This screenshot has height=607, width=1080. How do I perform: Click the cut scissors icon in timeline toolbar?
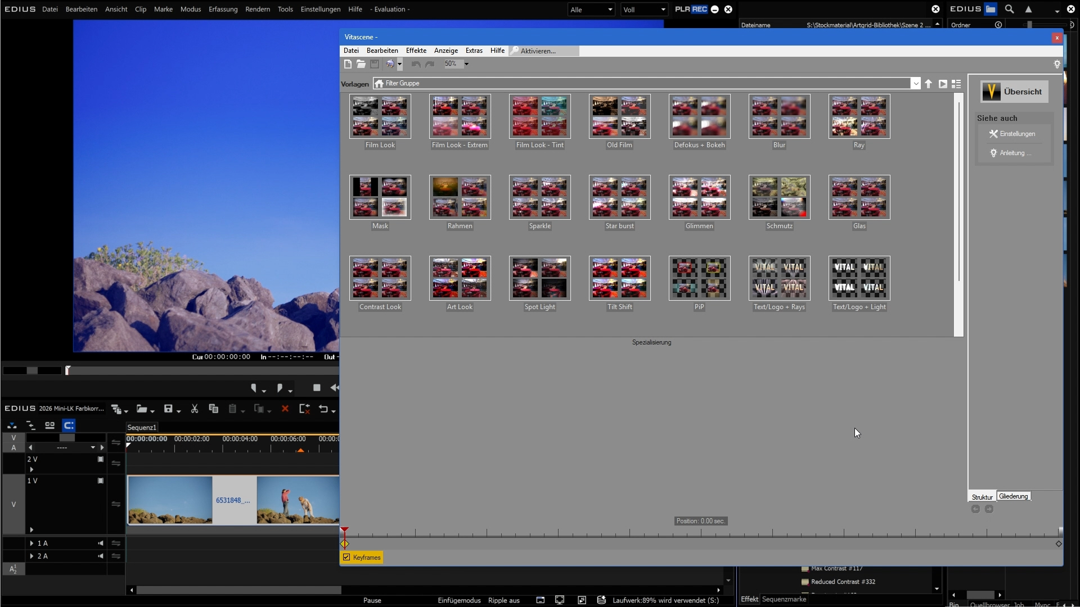[x=195, y=409]
